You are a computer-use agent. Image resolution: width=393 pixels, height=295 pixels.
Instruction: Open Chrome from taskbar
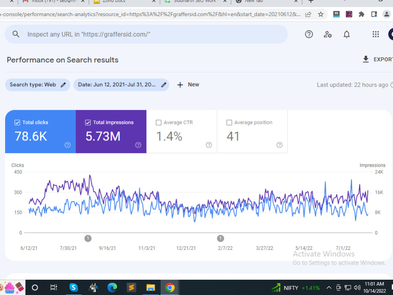click(x=170, y=288)
